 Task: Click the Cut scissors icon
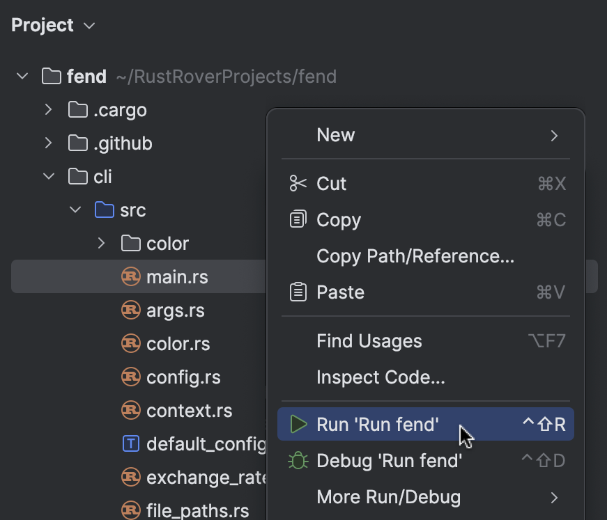pyautogui.click(x=298, y=183)
